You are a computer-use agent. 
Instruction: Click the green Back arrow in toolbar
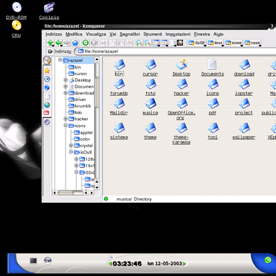(x=59, y=43)
